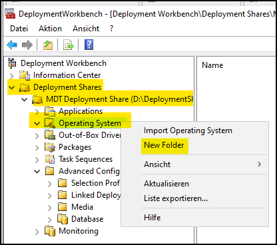Open the Ansicht menu in menu bar
Screen dimensions: 277x245
pyautogui.click(x=86, y=29)
